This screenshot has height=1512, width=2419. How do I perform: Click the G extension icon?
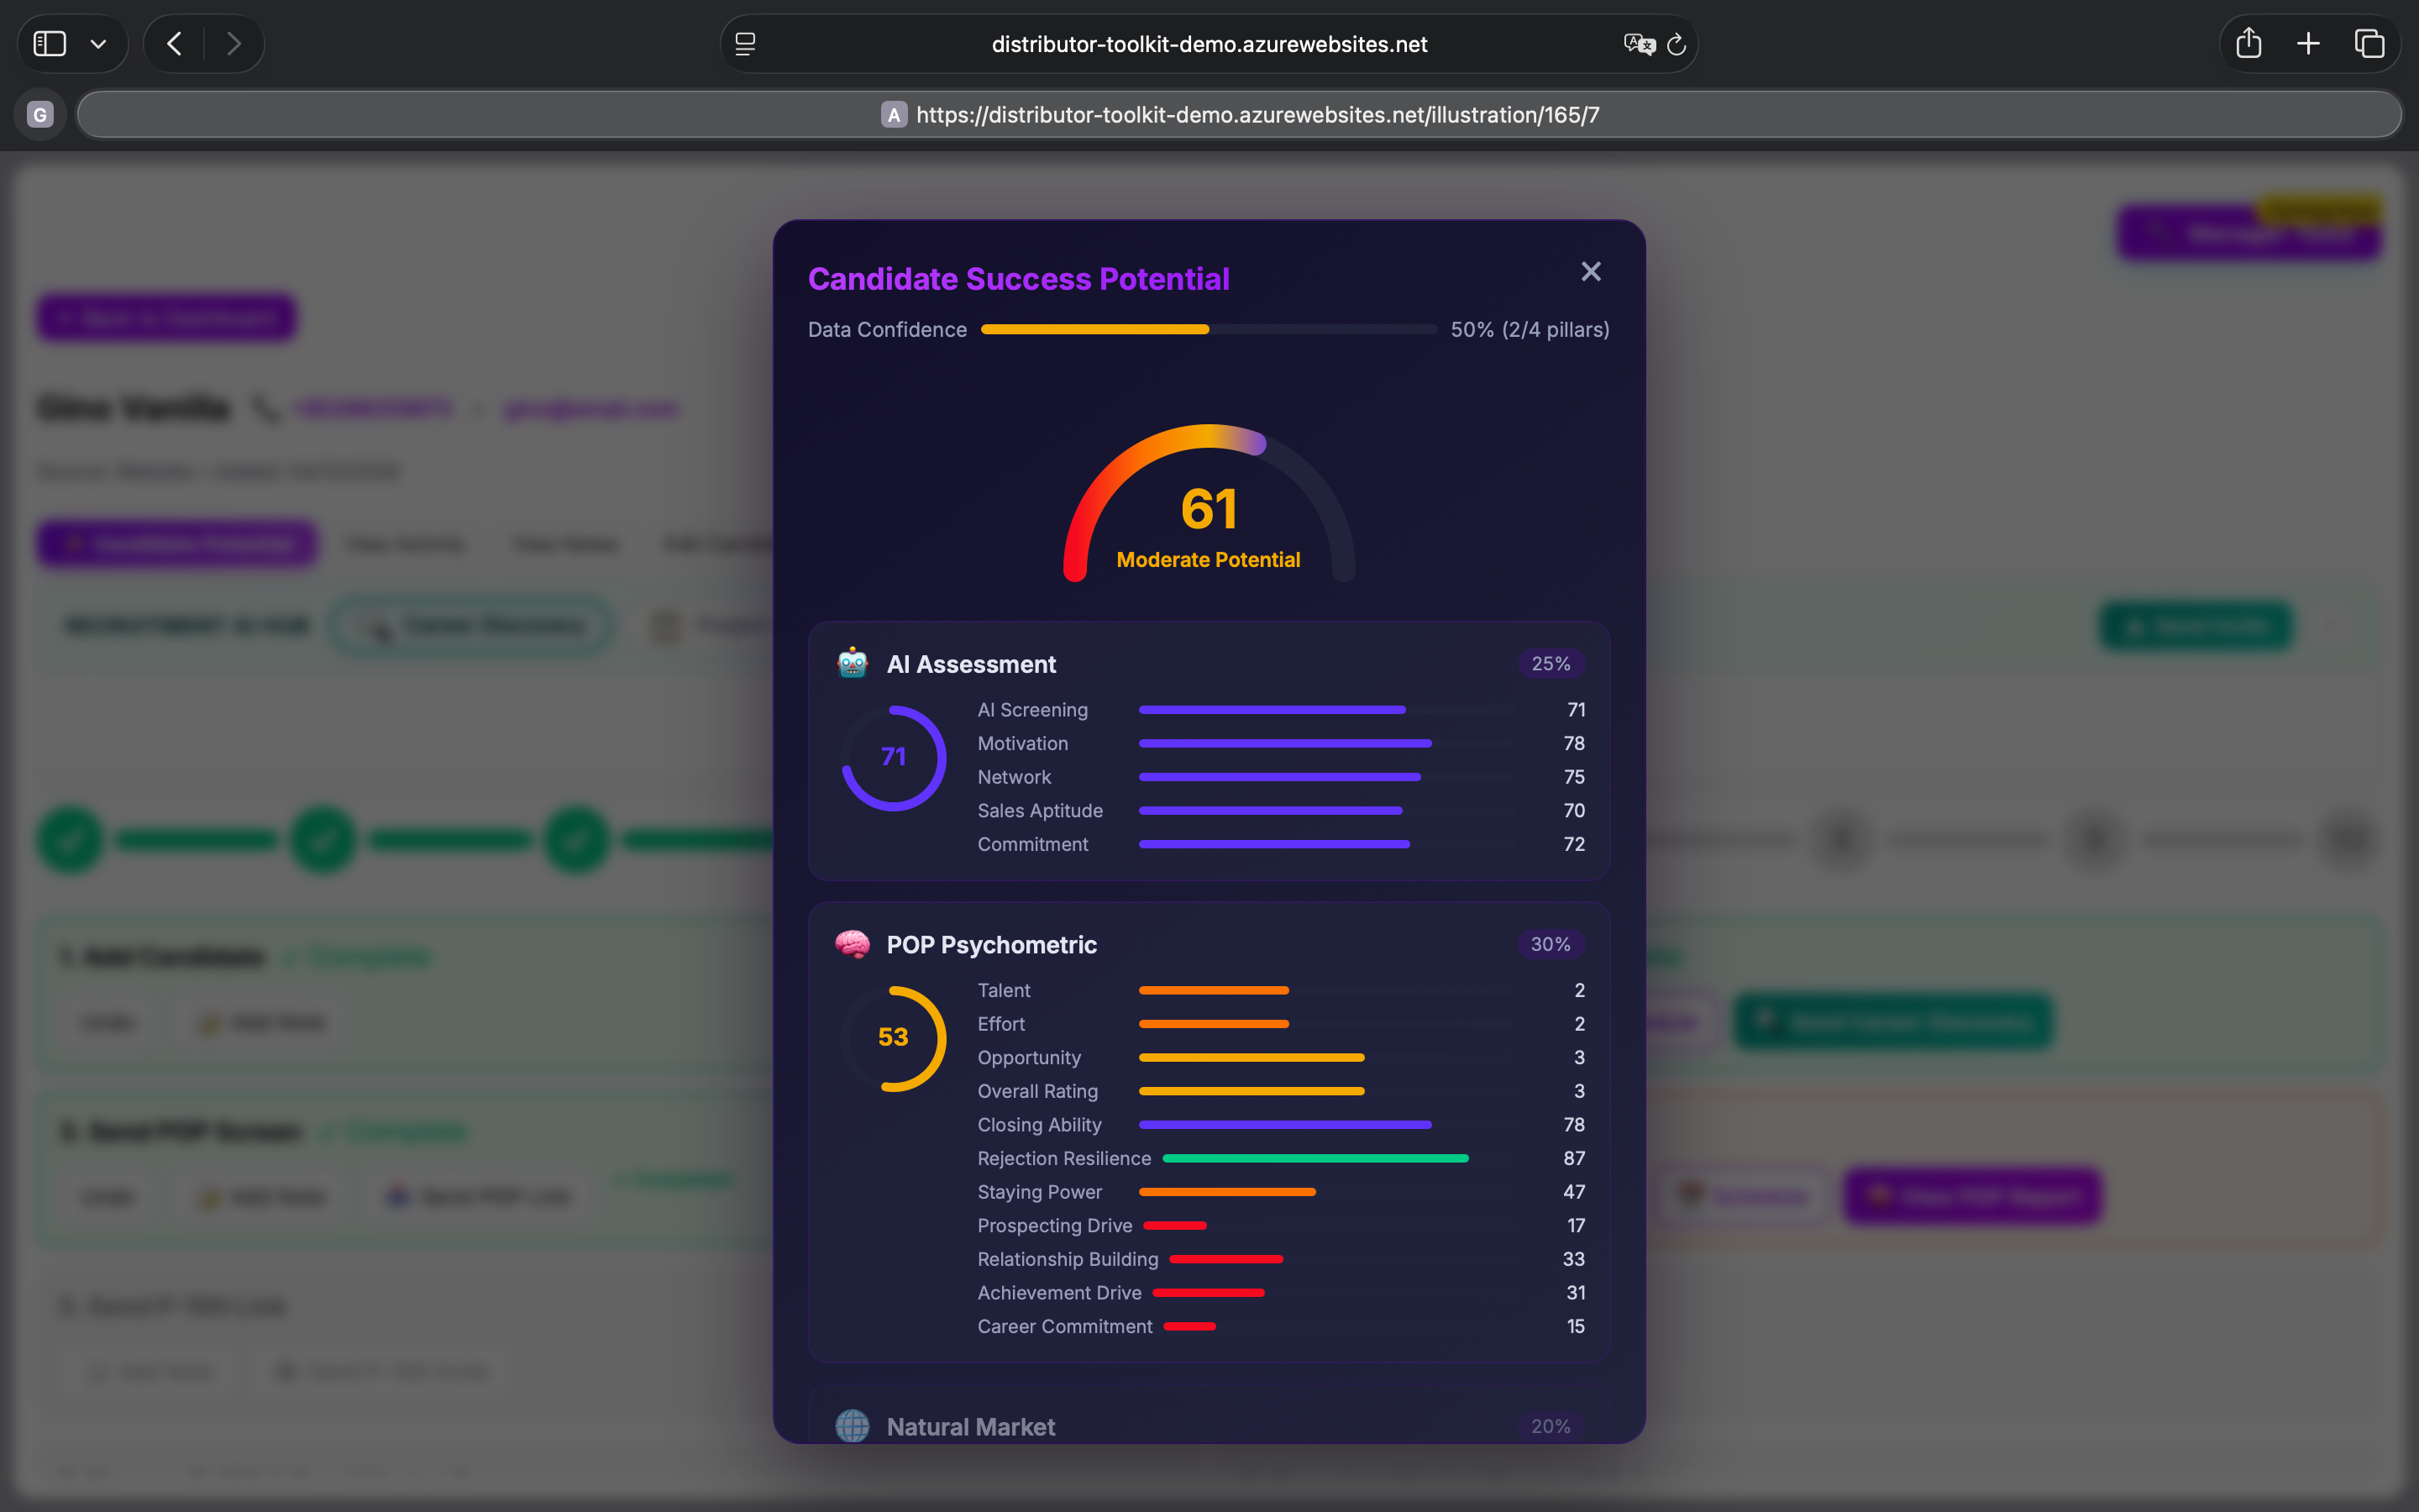40,115
